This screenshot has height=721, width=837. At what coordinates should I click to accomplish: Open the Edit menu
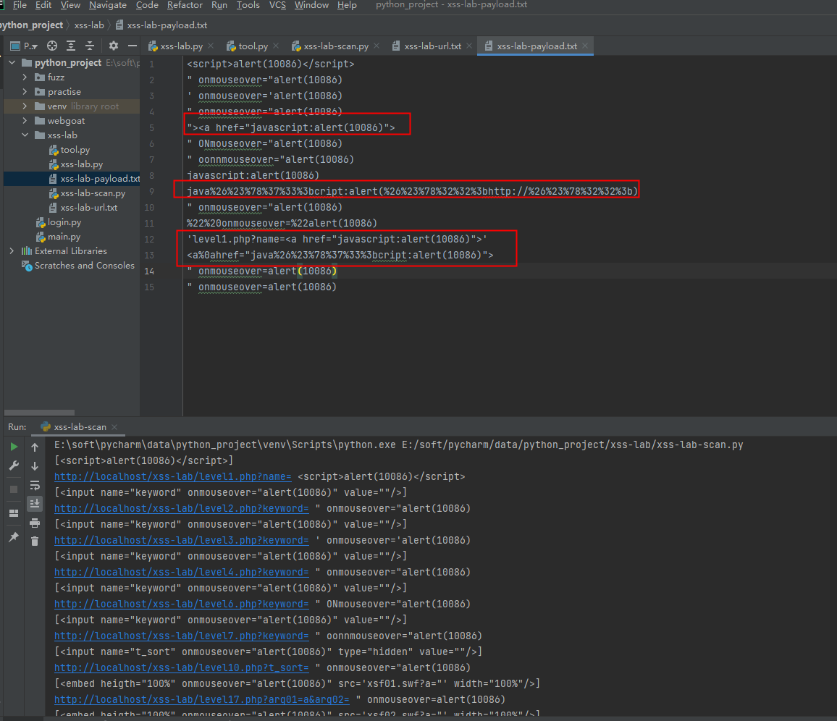tap(43, 5)
